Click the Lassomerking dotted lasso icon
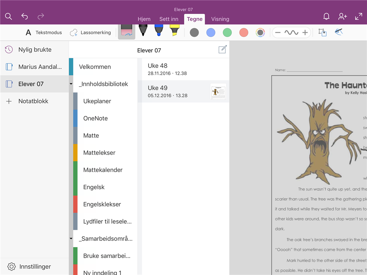The image size is (367, 275). 73,33
